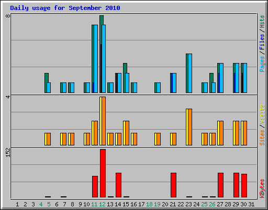This screenshot has width=268, height=210.
Task: Click the cyan pages bar for day 19
Action: click(x=159, y=88)
